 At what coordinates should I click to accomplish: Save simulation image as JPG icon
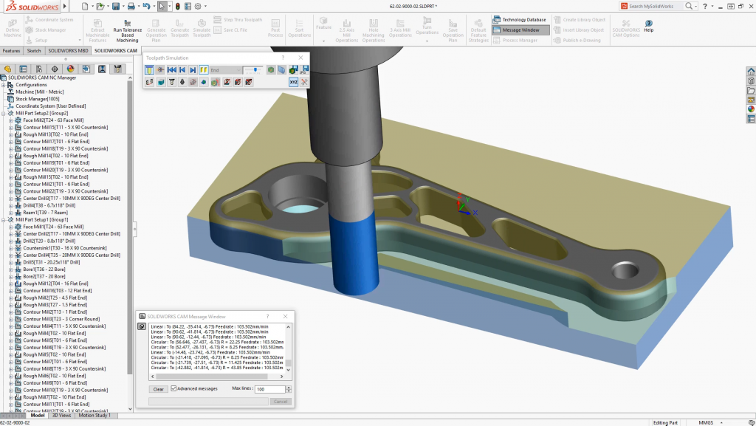pos(304,70)
